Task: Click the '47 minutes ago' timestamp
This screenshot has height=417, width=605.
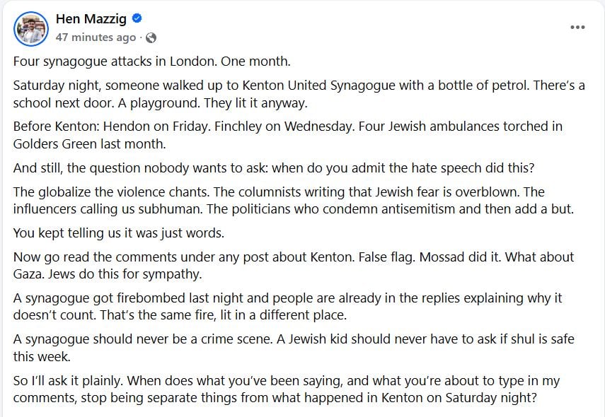Action: tap(95, 37)
